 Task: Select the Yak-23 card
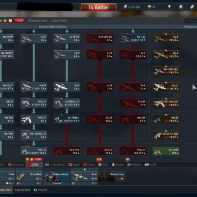coord(7,103)
